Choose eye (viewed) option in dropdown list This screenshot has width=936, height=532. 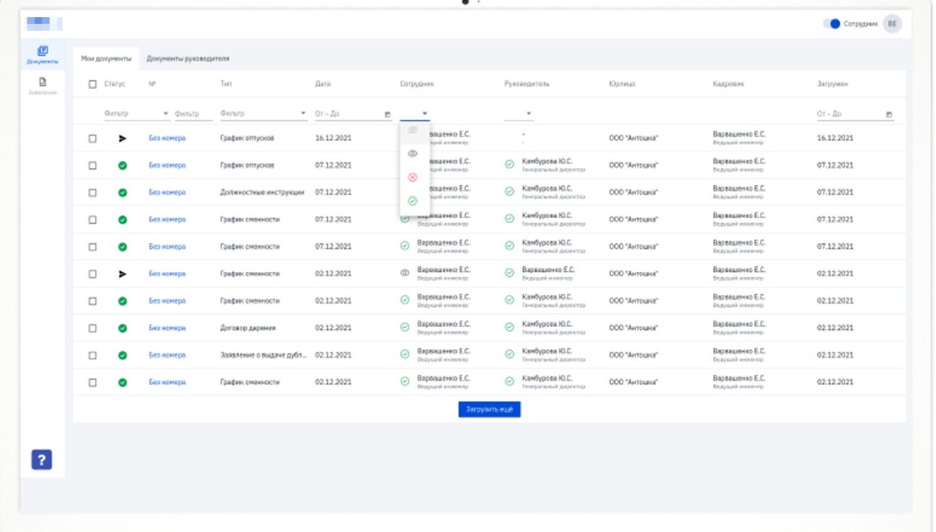[x=412, y=154]
